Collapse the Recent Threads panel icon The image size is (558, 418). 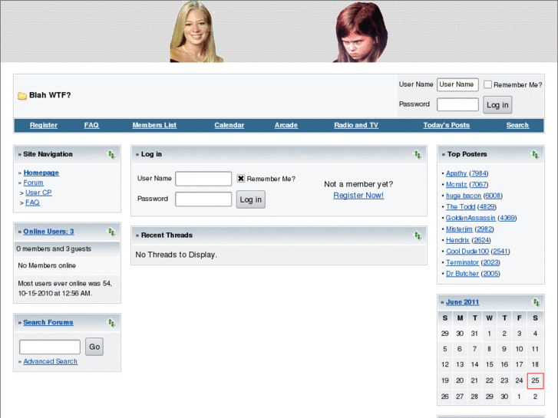coord(418,235)
